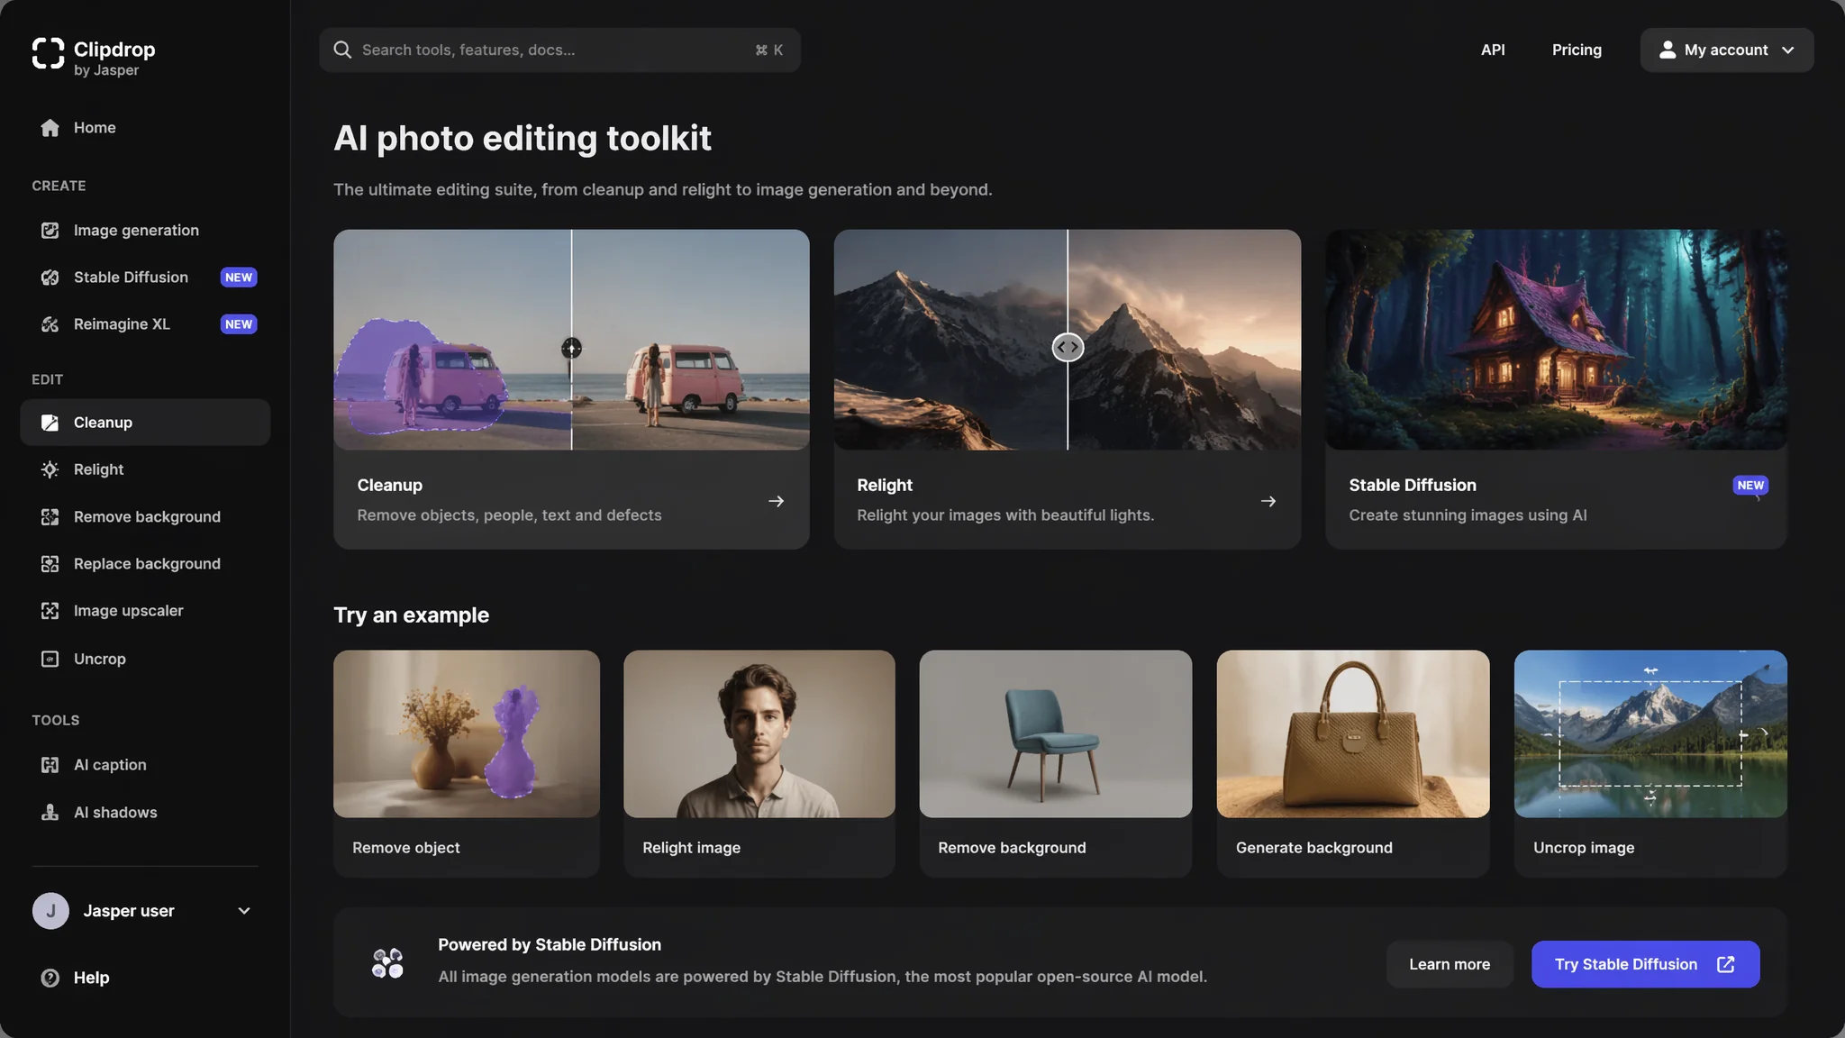Click the 'Powered by Stable Diffusion' heading

click(x=550, y=944)
